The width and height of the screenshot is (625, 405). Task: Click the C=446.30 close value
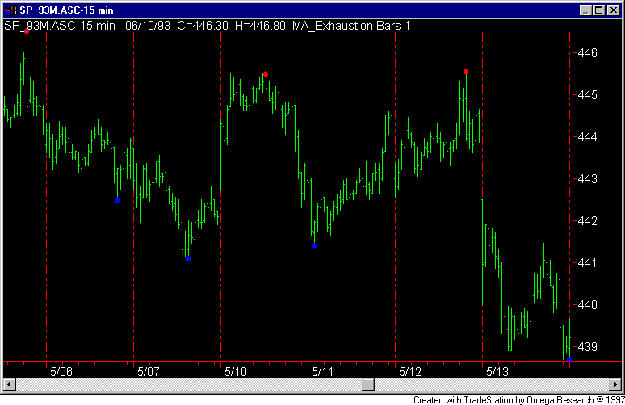pos(203,27)
